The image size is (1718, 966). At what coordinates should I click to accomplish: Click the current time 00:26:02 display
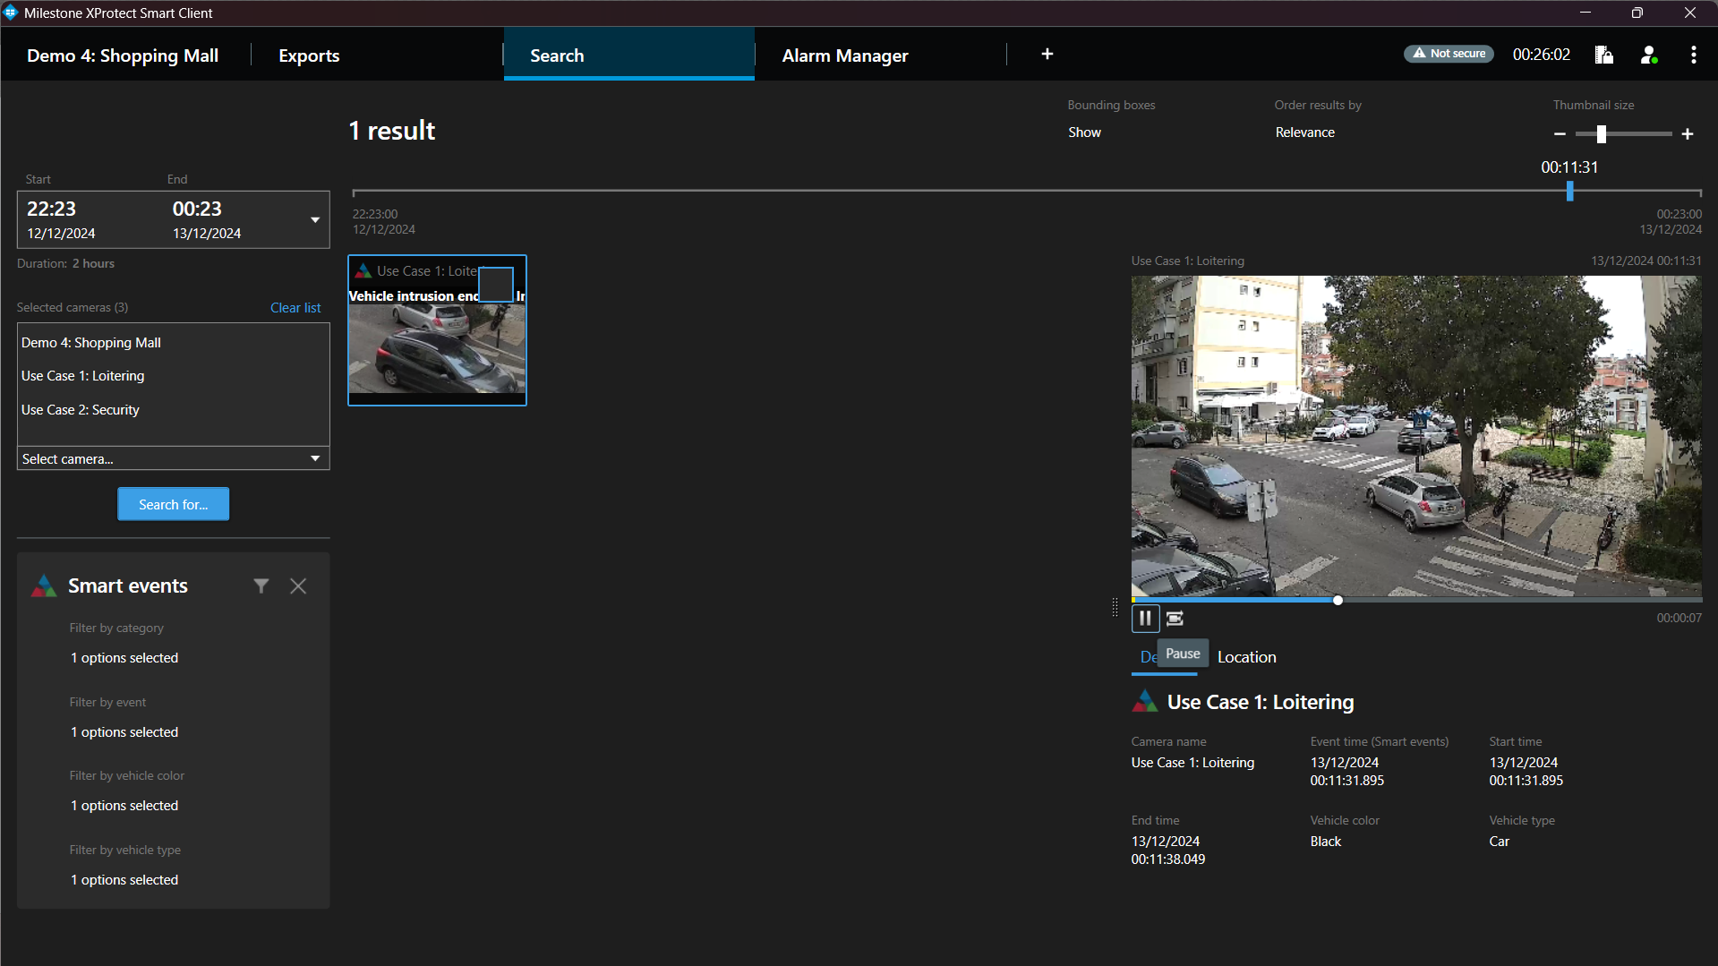pyautogui.click(x=1541, y=55)
